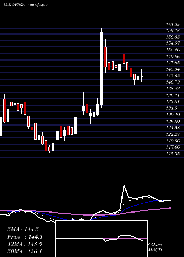Click the 156.88 price level label
Image resolution: width=184 pixels, height=257 pixels.
pyautogui.click(x=173, y=37)
